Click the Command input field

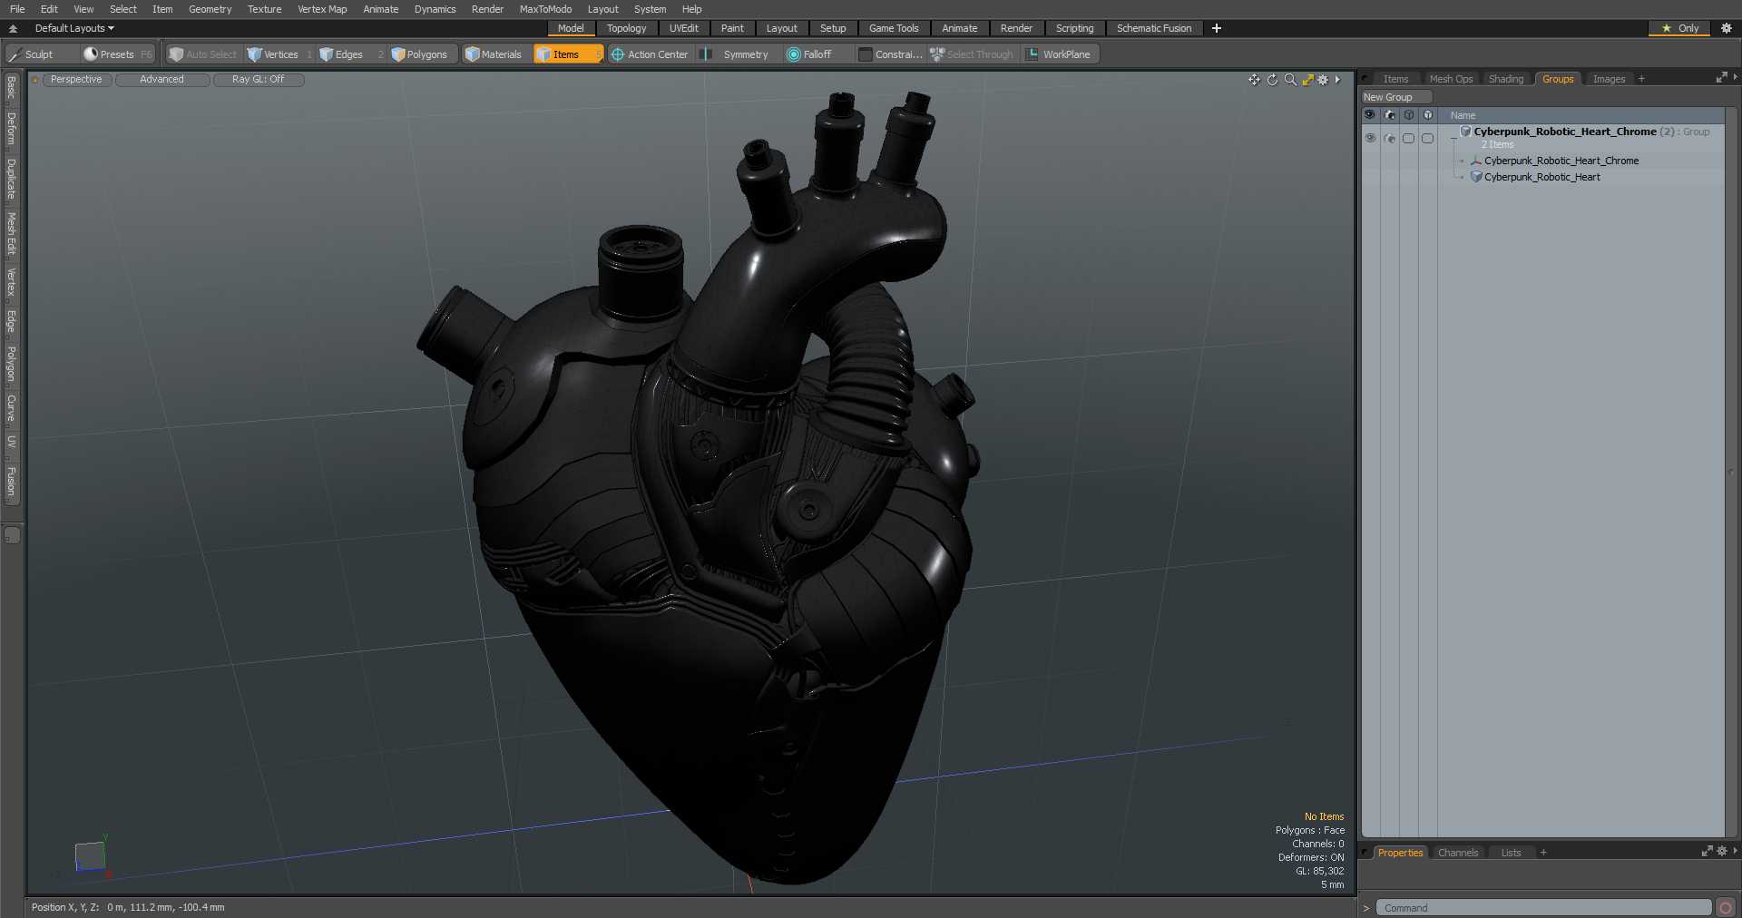[x=1543, y=907]
